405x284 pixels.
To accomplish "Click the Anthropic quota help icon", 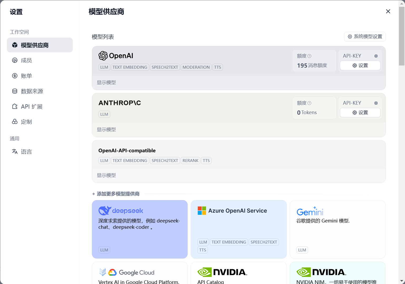I will 310,103.
